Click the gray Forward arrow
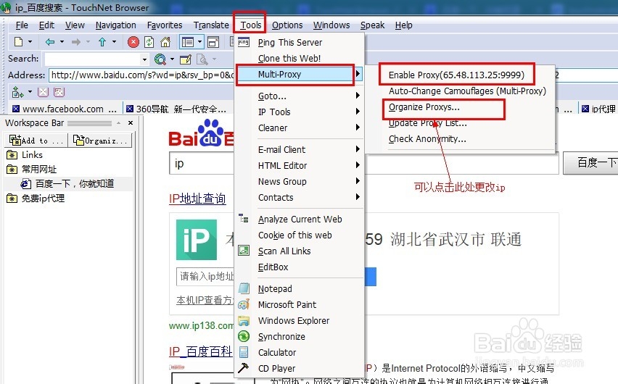 click(x=76, y=42)
